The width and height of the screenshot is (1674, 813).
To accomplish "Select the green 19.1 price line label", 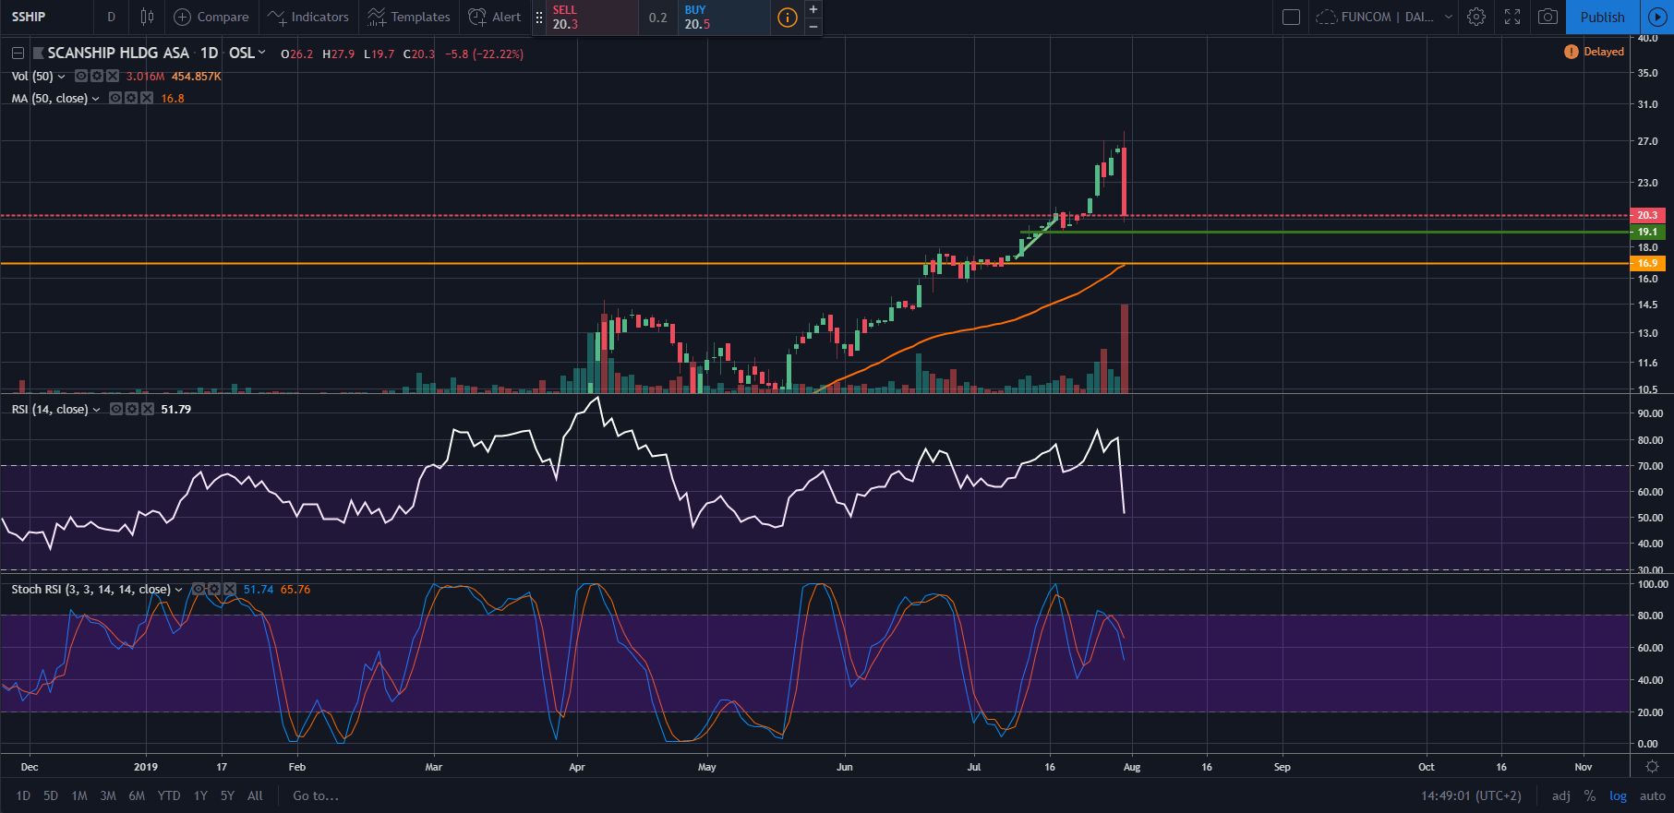I will 1648,232.
